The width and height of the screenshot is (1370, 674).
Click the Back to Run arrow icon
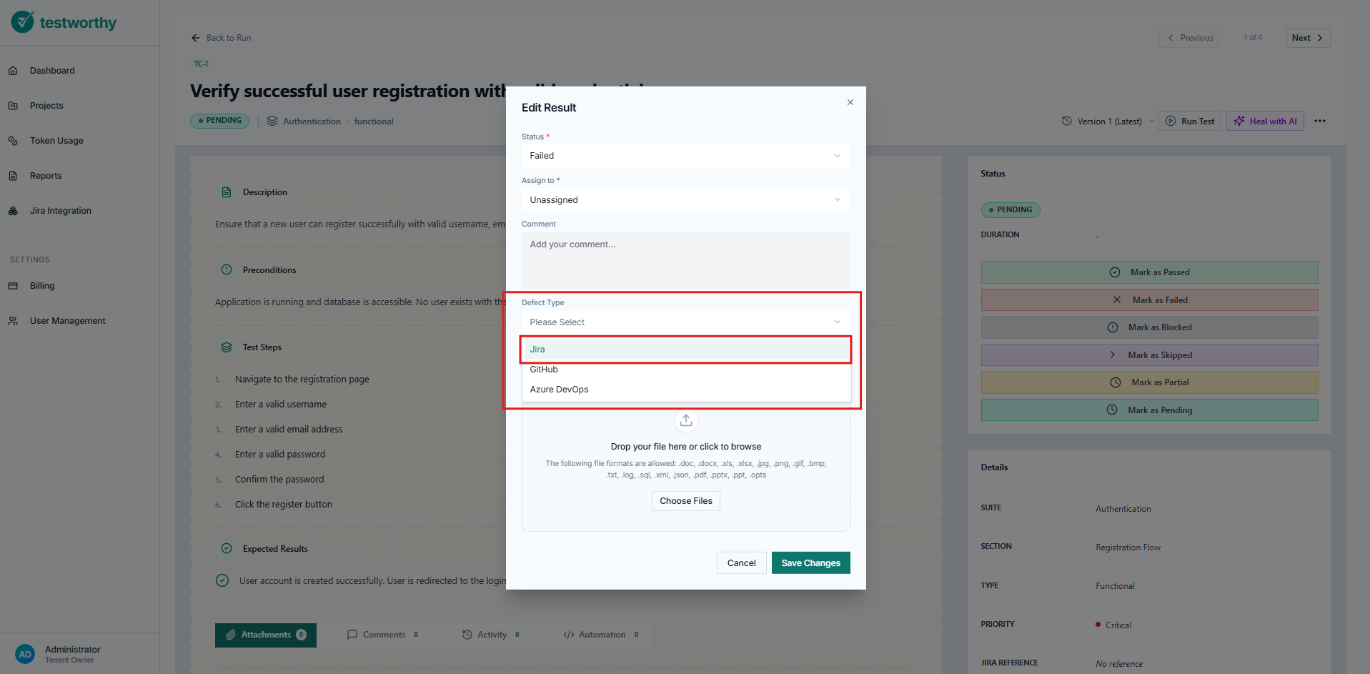[196, 38]
